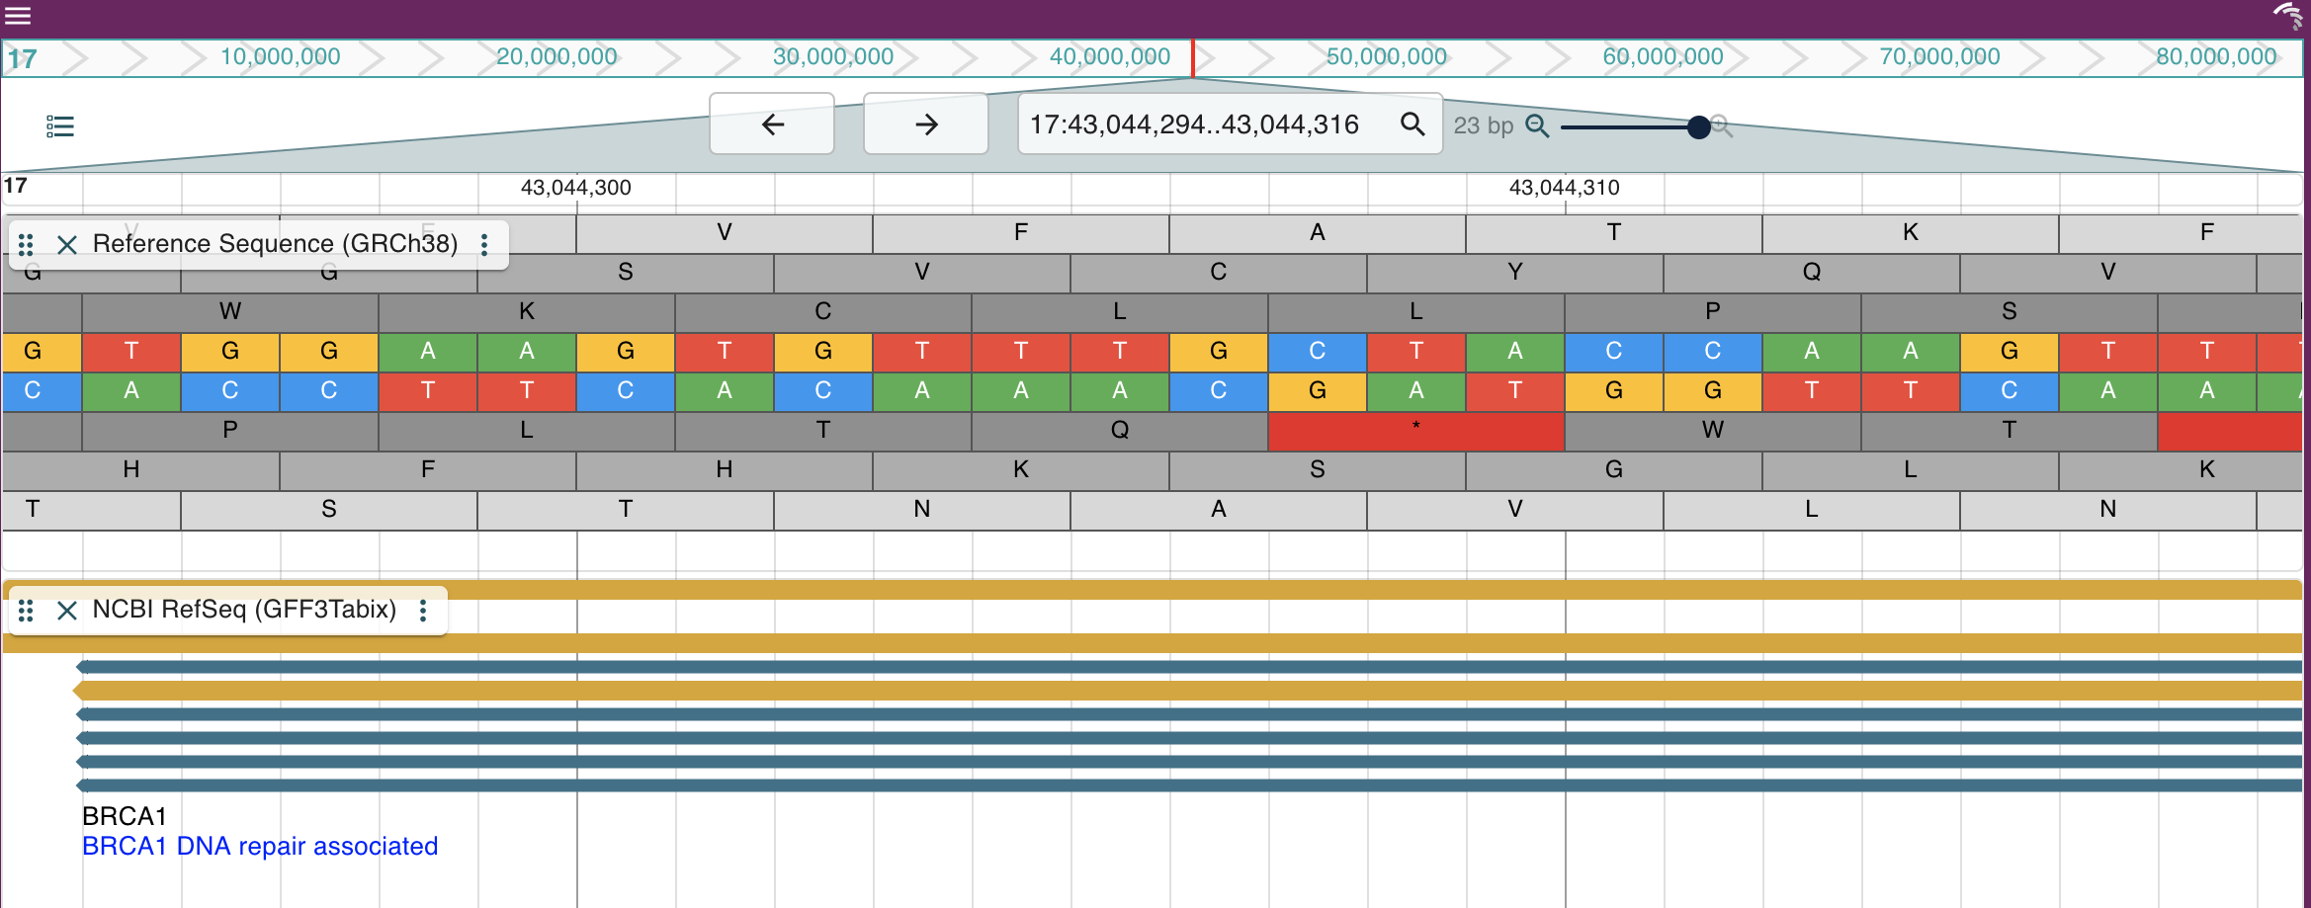The image size is (2311, 908).
Task: Click the magnifier icon in the location box
Action: click(x=1413, y=124)
